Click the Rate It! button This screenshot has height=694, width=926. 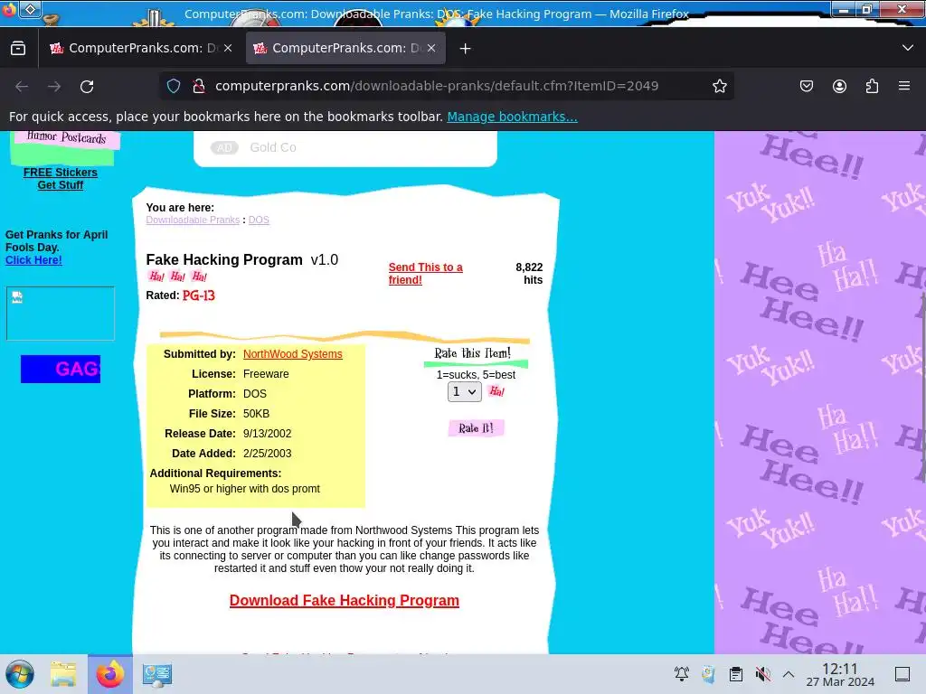(x=476, y=427)
